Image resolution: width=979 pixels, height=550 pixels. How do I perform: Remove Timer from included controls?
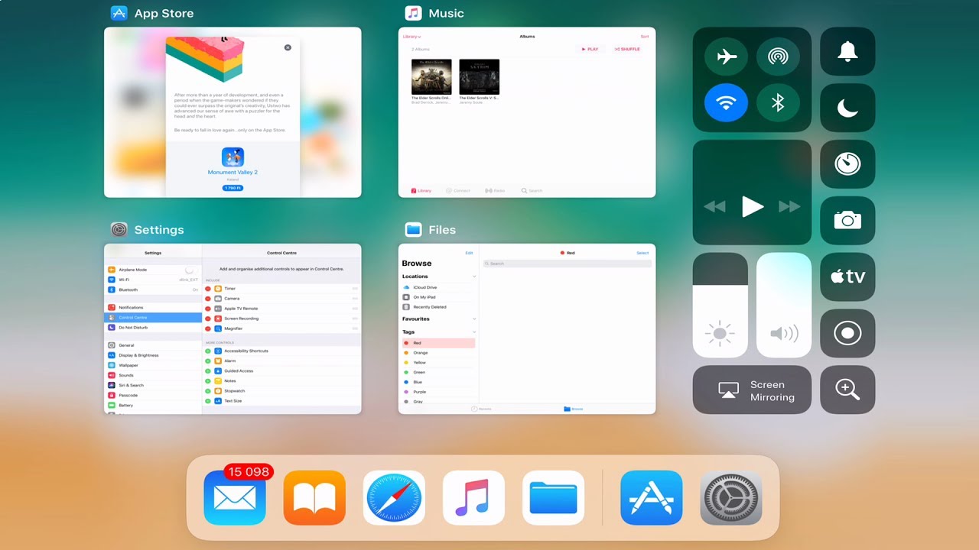coord(208,289)
